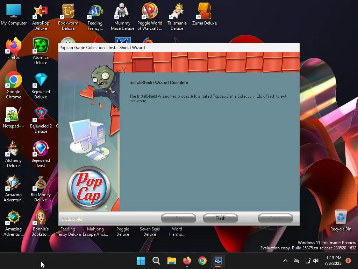The height and width of the screenshot is (269, 358).
Task: Open File Explorer from taskbar
Action: tap(171, 261)
